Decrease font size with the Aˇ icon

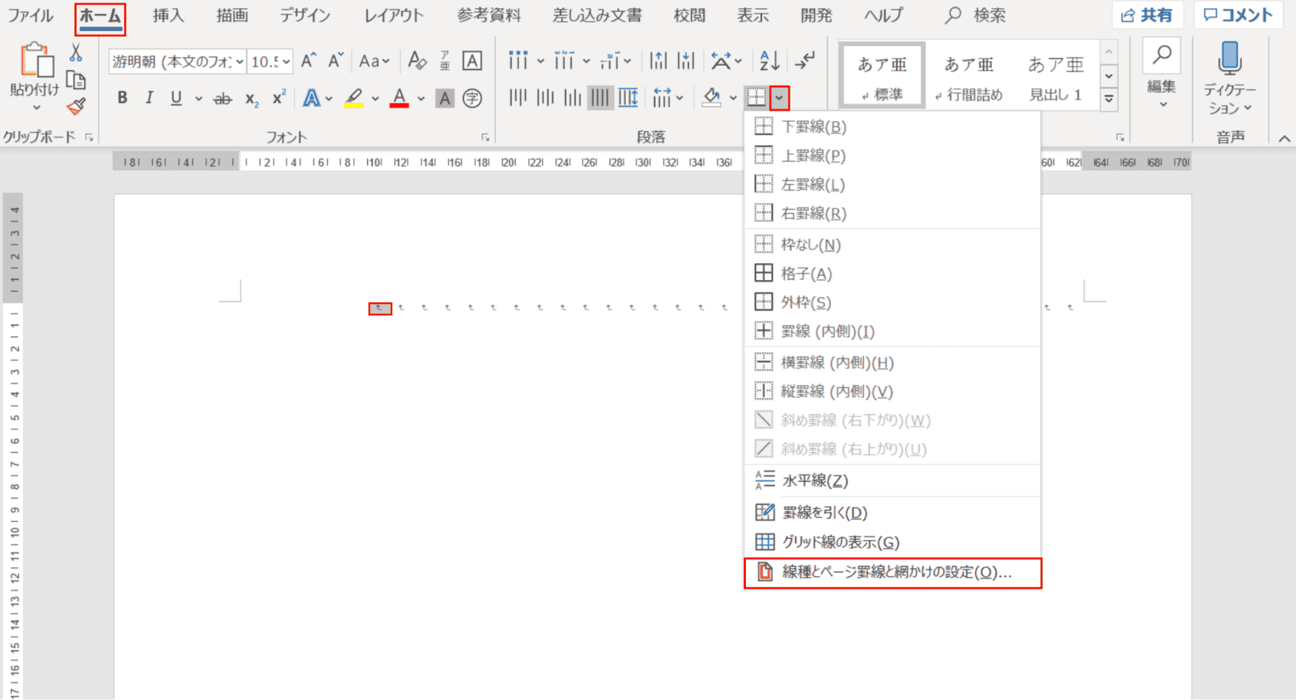click(x=336, y=61)
